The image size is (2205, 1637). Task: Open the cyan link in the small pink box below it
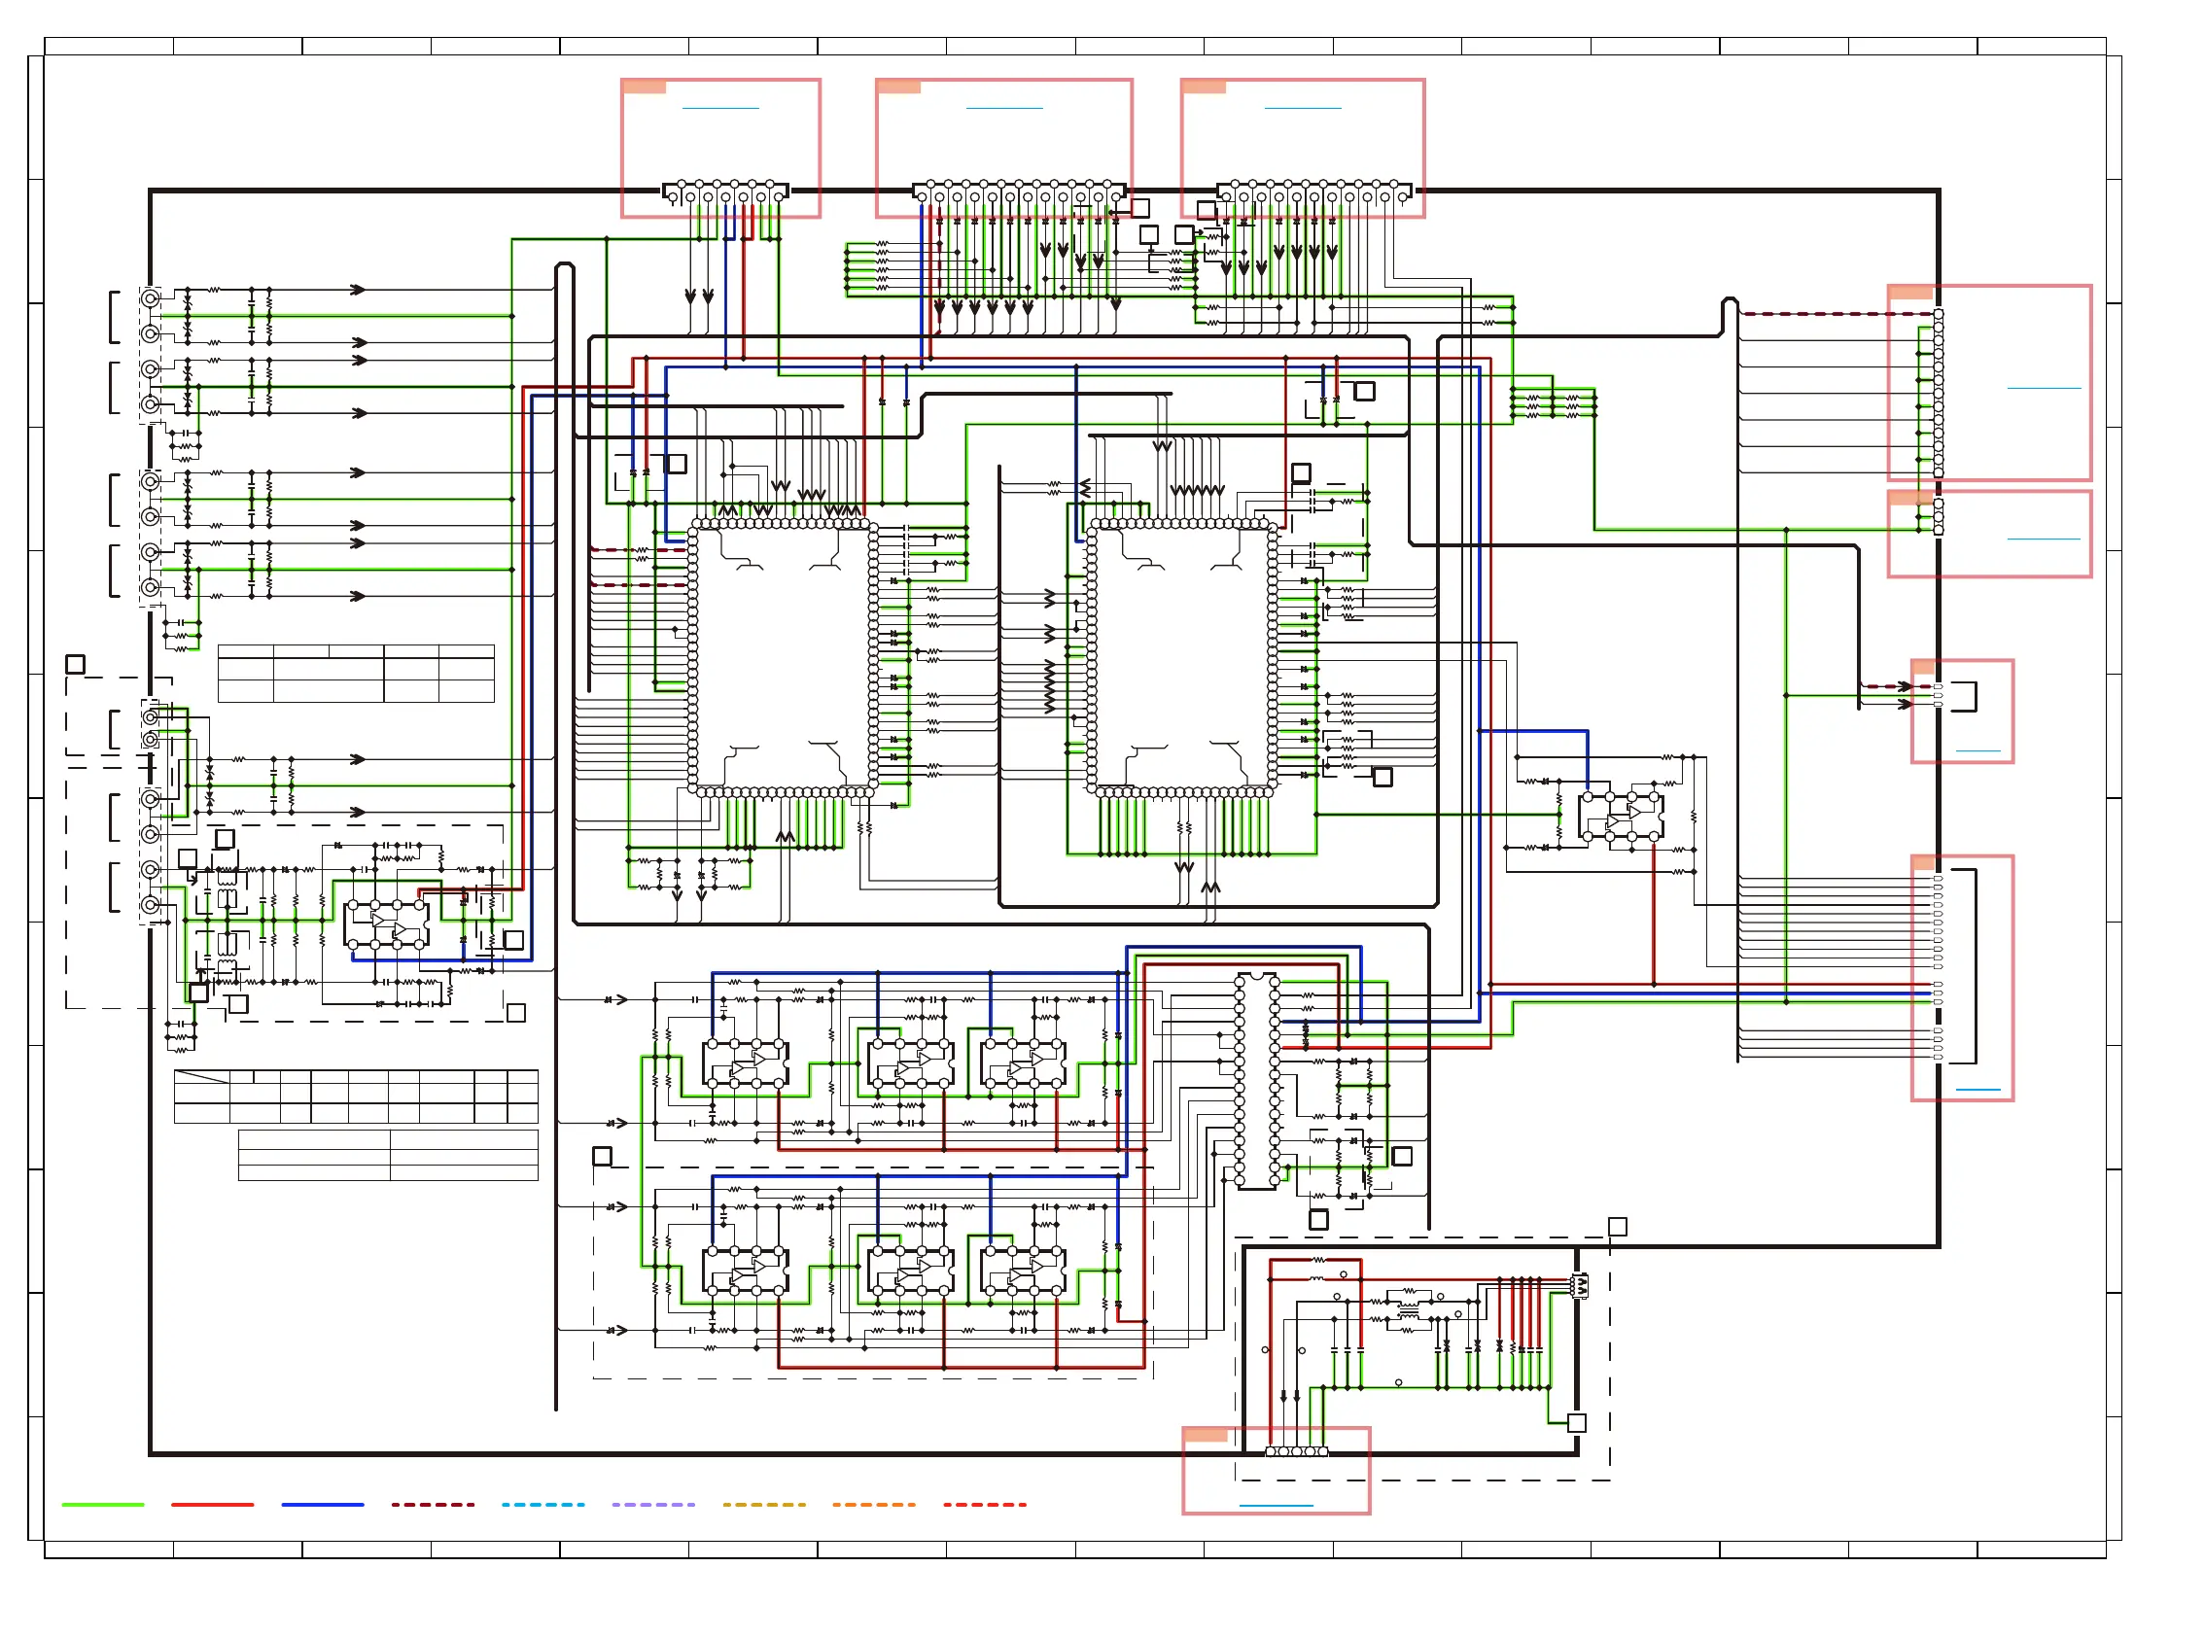click(2044, 540)
